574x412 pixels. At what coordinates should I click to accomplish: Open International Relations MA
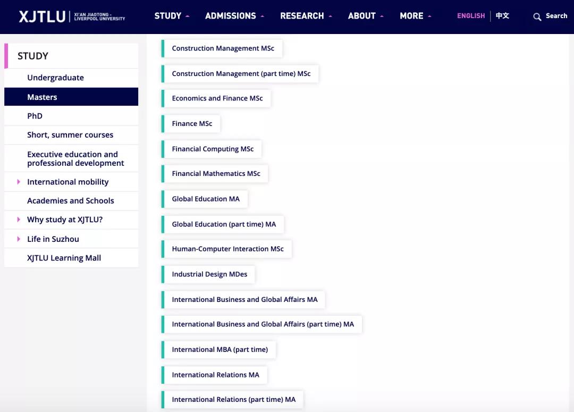coord(215,375)
